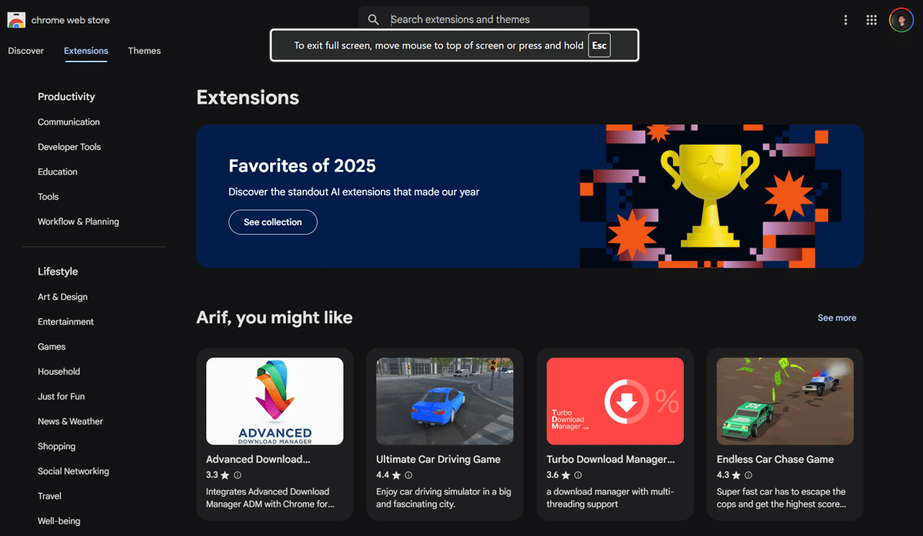
Task: Click the See collection button
Action: pyautogui.click(x=272, y=221)
